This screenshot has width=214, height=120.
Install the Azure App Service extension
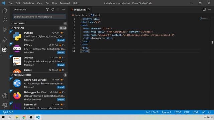(x=61, y=87)
